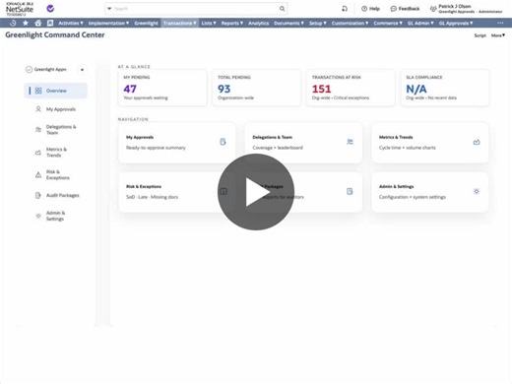
Task: Click the Script link
Action: point(480,35)
